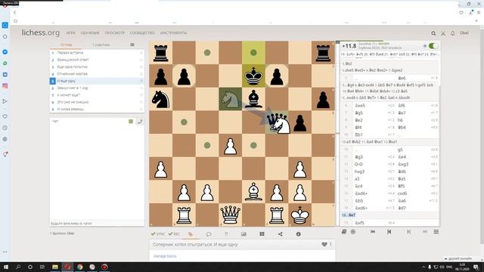Open the share and export tab
Image resolution: width=484 pixels, height=272 pixels.
coord(280,234)
